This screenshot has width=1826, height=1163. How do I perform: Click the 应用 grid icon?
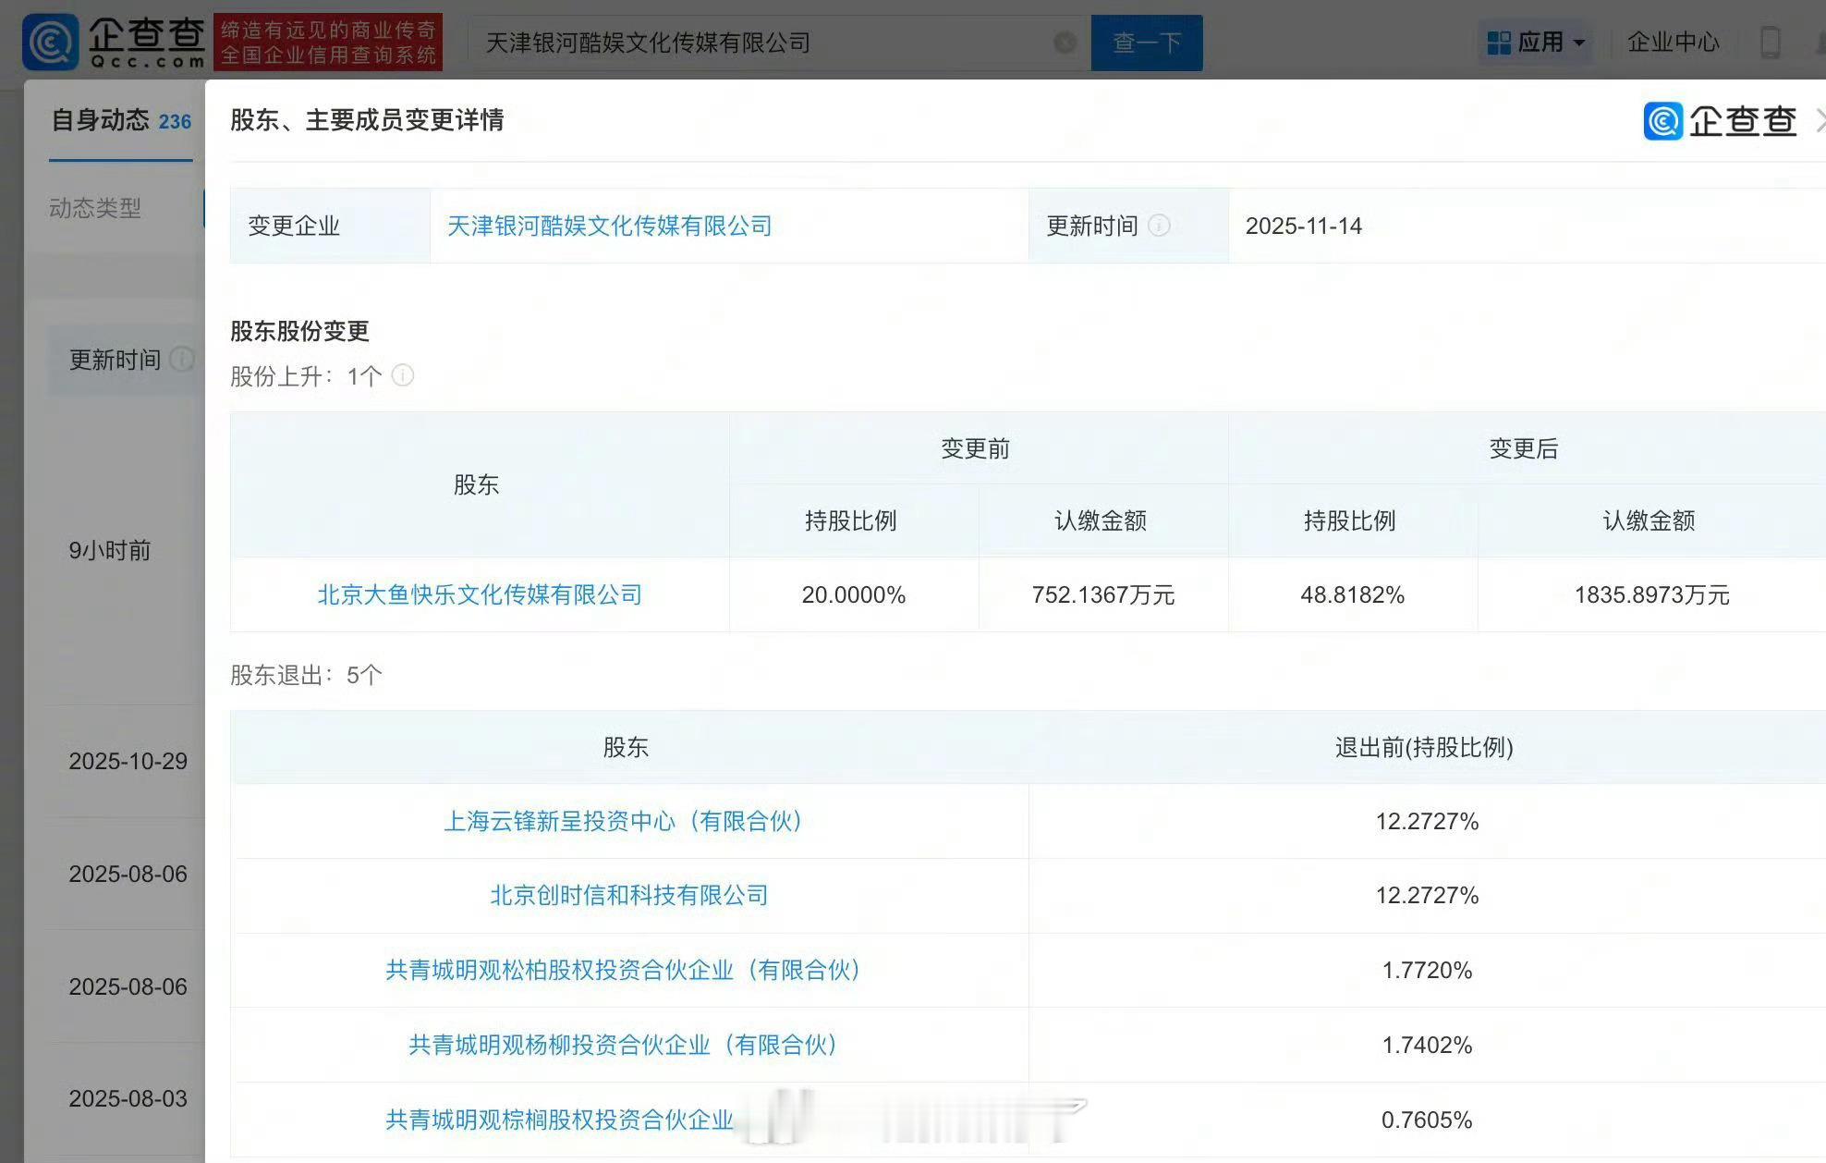pyautogui.click(x=1498, y=43)
